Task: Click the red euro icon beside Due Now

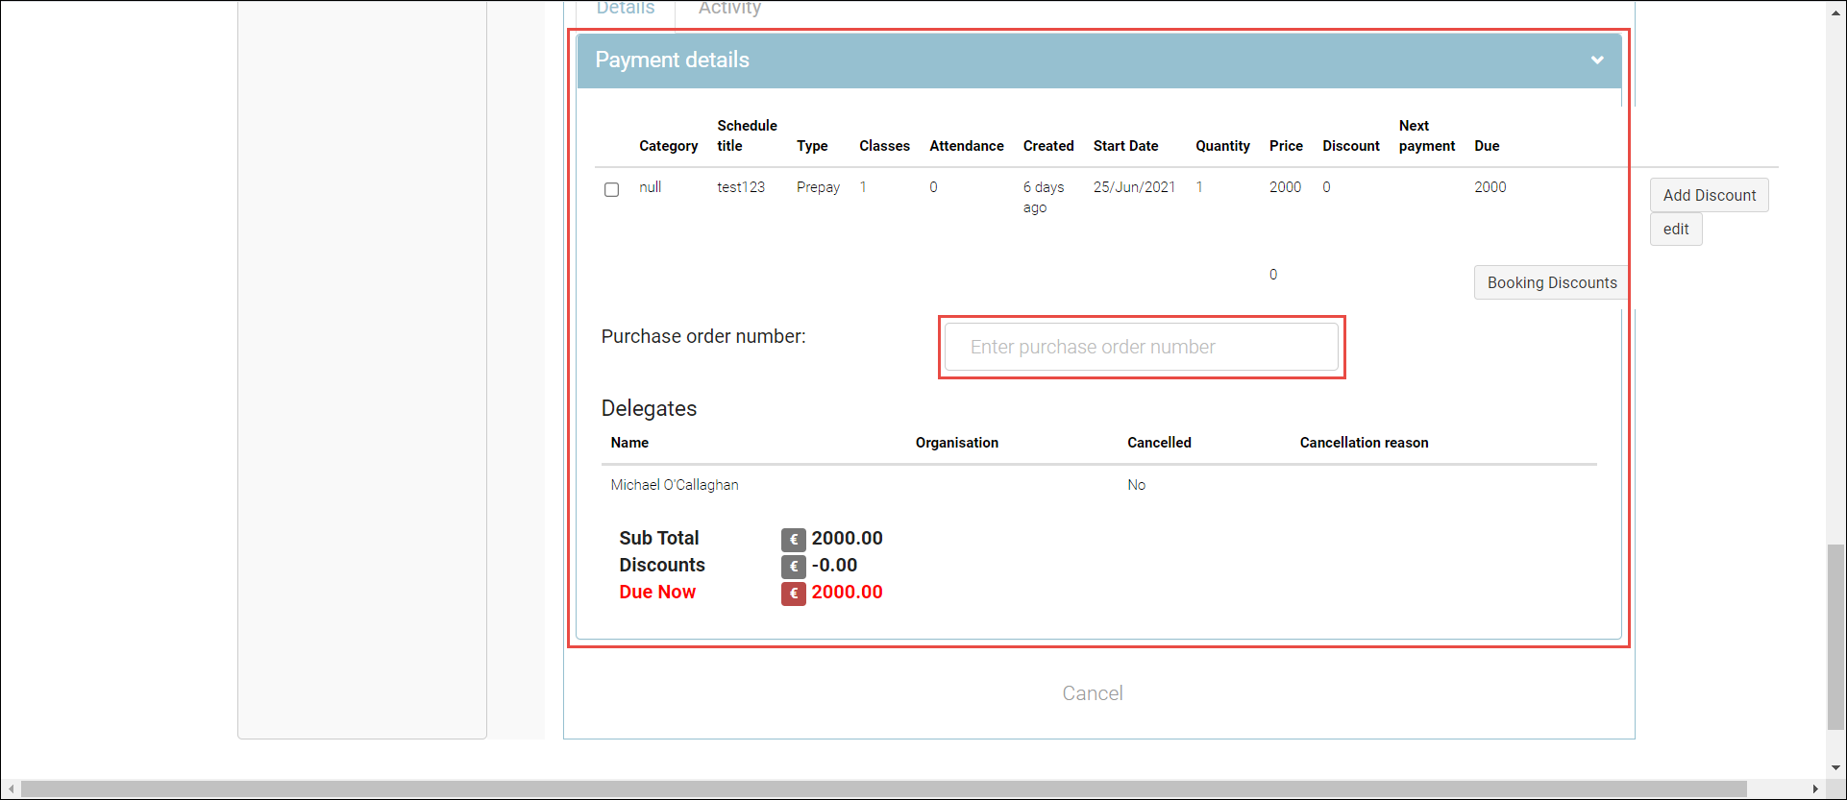Action: (793, 594)
